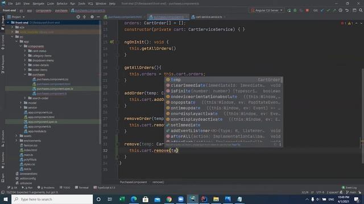Open Project panel settings gear
This screenshot has height=204, width=364.
(x=92, y=17)
